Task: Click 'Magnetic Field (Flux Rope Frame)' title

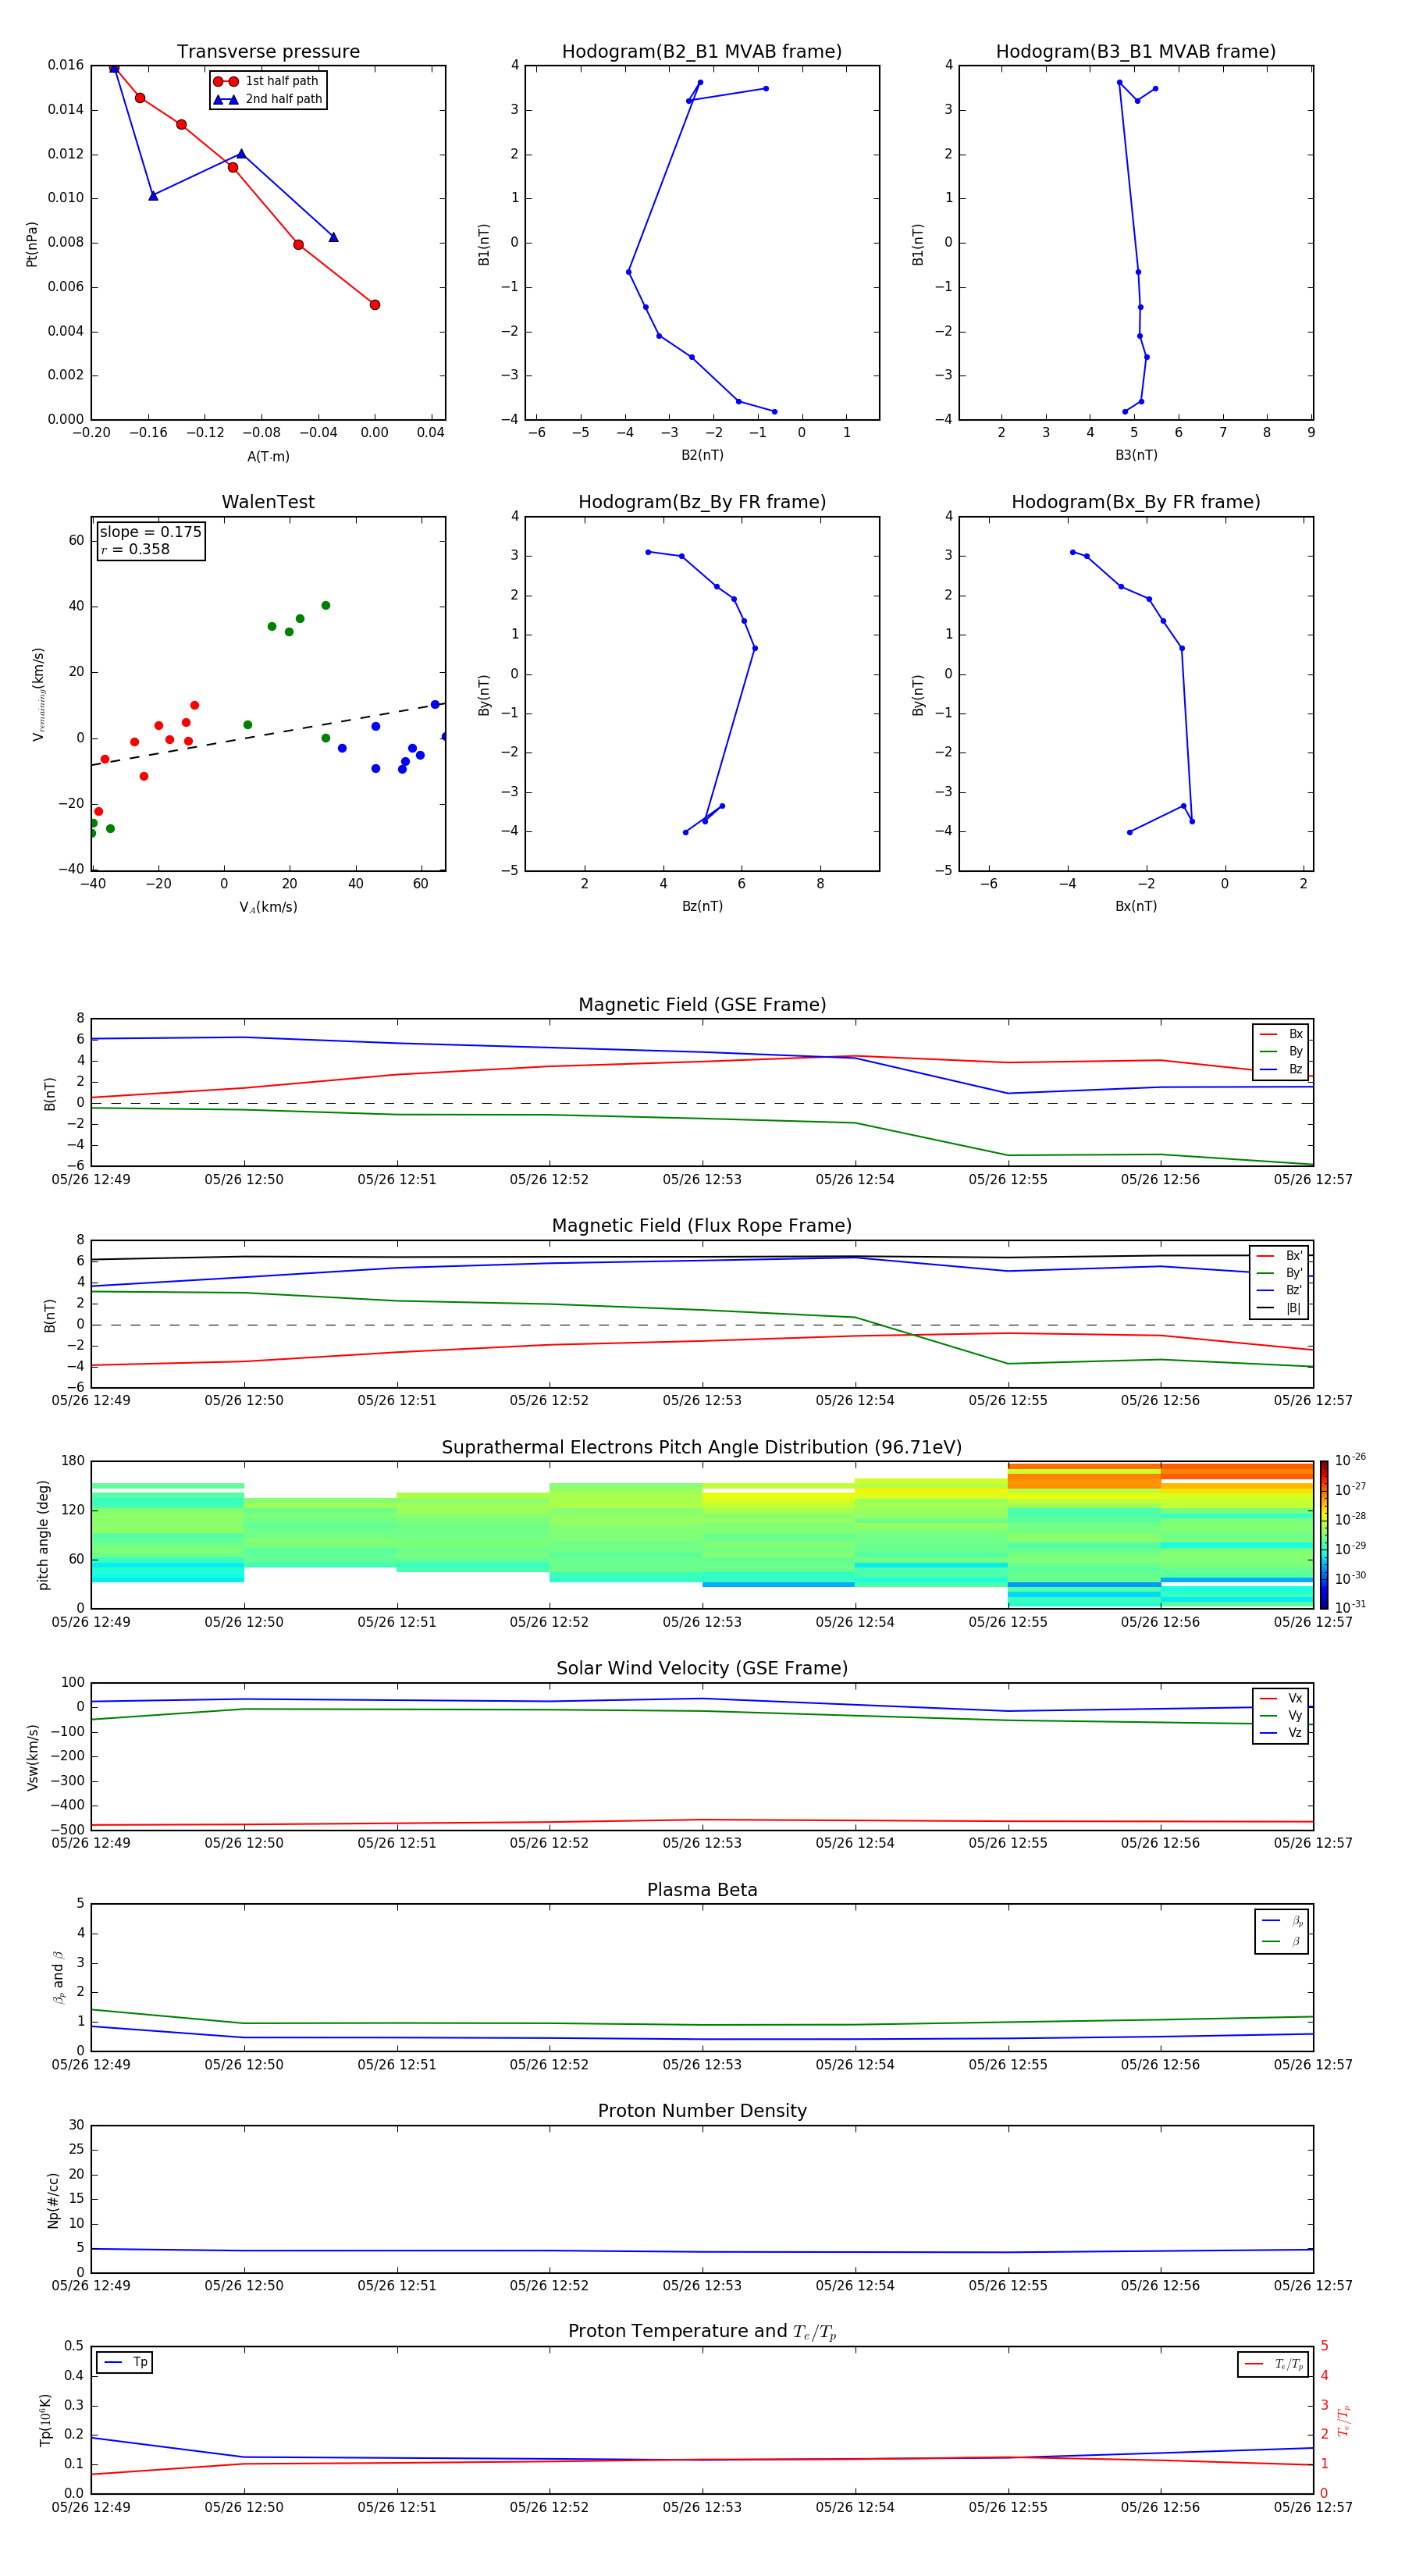Action: [x=702, y=1226]
